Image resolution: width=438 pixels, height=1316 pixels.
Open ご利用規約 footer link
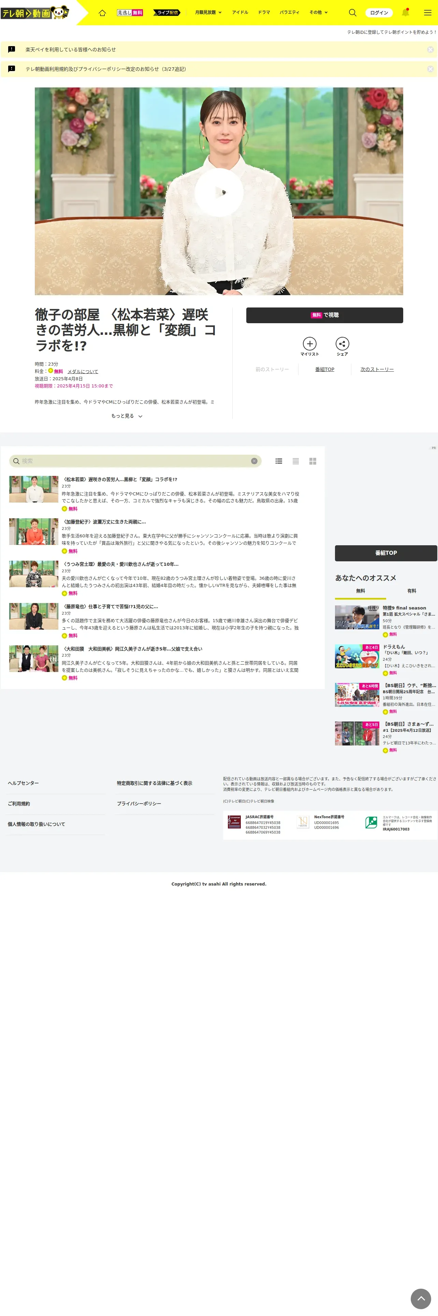(x=19, y=804)
